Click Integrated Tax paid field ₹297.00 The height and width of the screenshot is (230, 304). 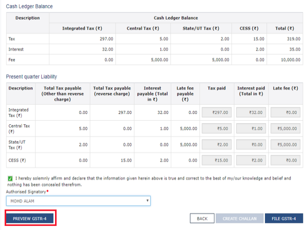pyautogui.click(x=217, y=112)
